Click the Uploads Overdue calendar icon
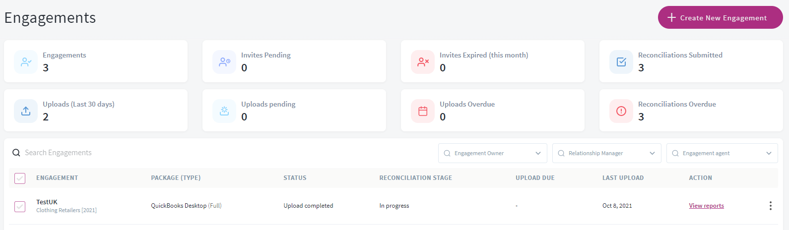This screenshot has height=230, width=789. point(423,111)
